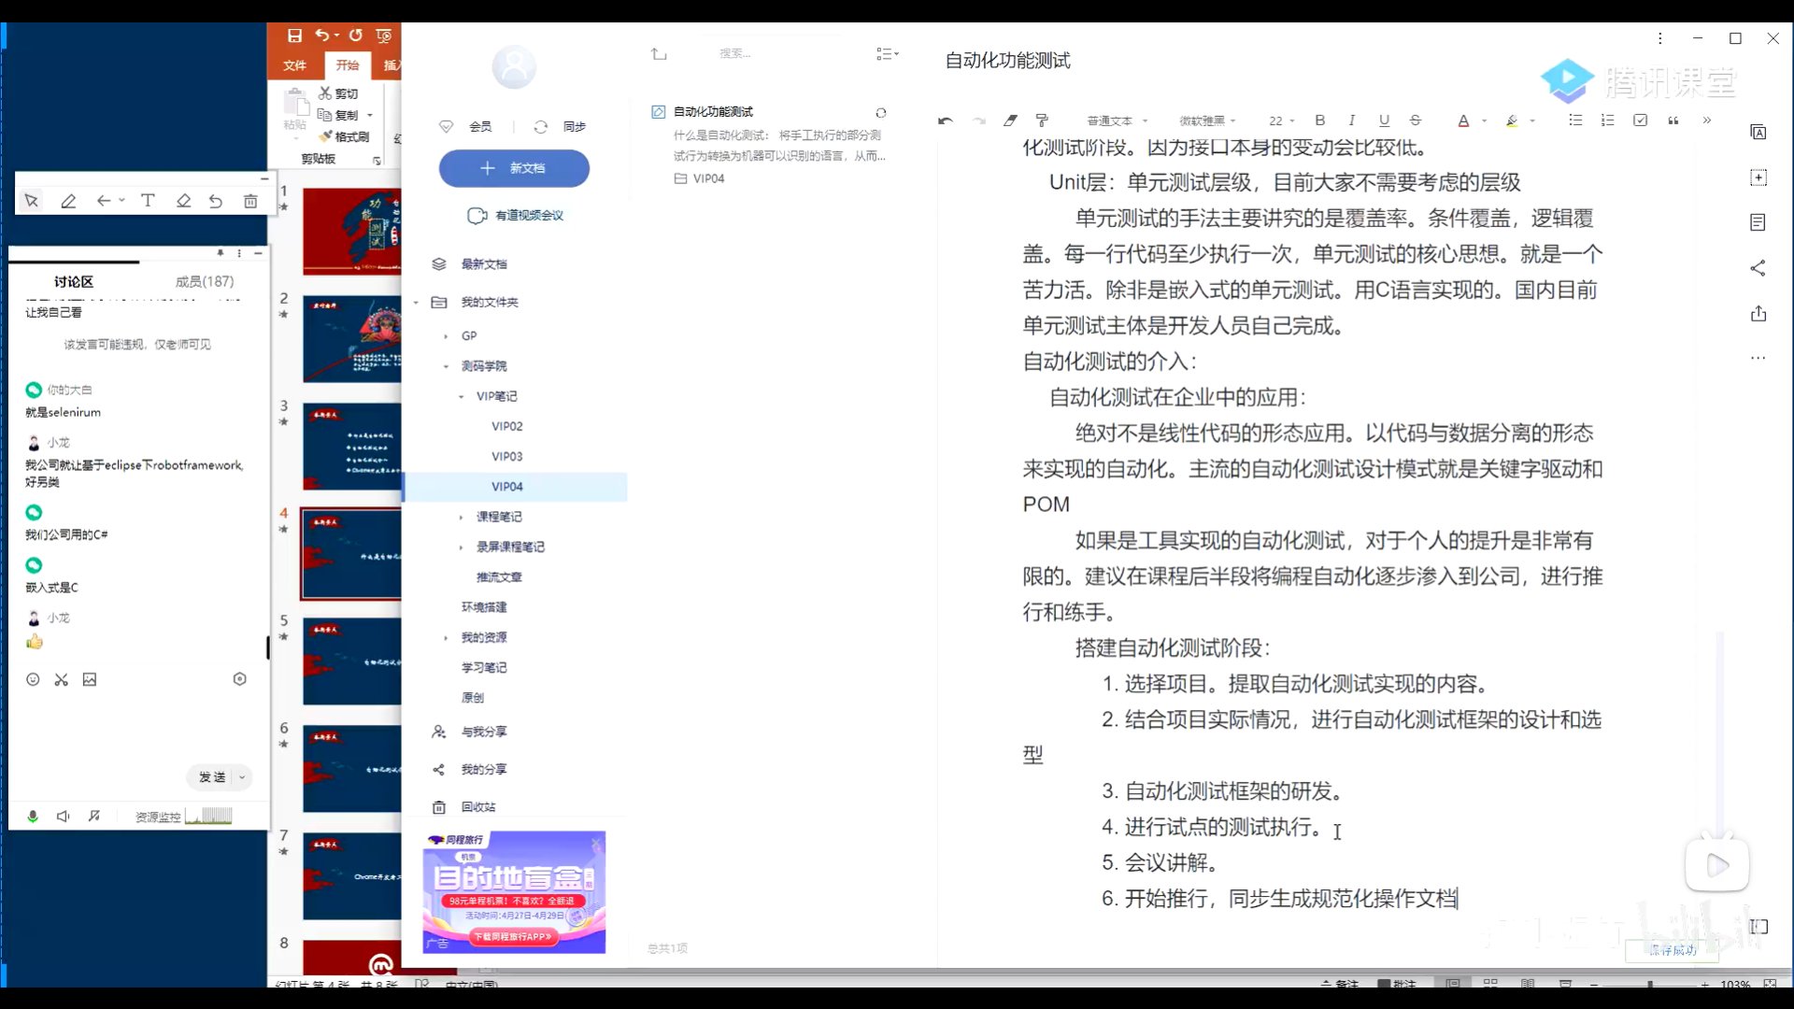Select slide 5 thumbnail
1794x1009 pixels.
pyautogui.click(x=351, y=660)
